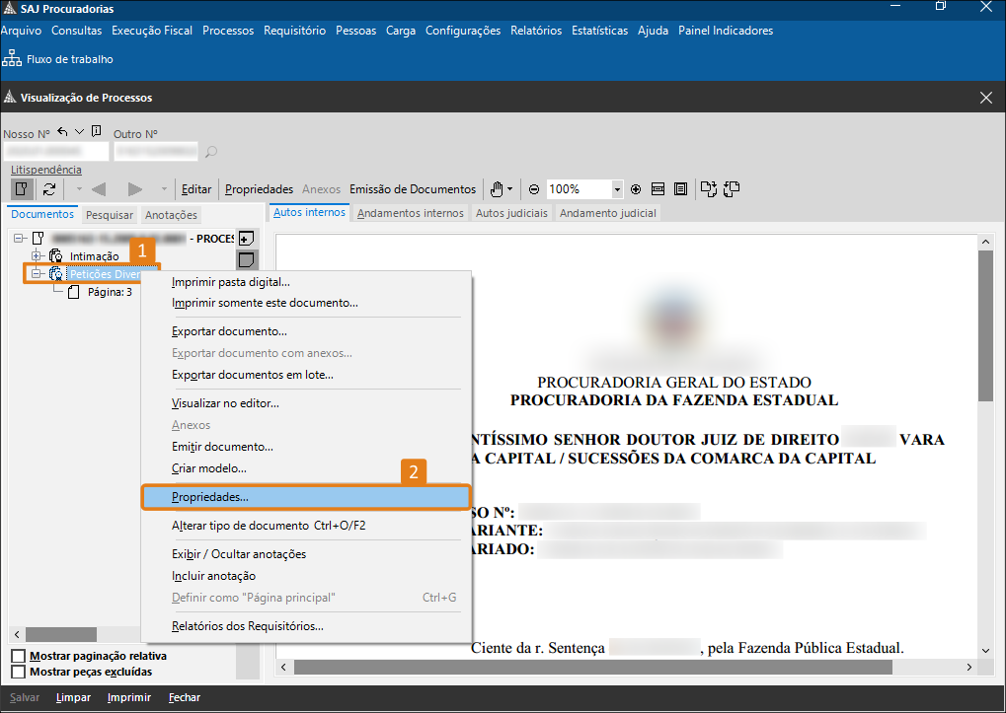Click the Nosso Nº input field
1006x713 pixels.
pyautogui.click(x=56, y=152)
